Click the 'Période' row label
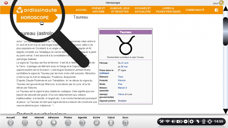Viewport: 228px width, 128px height. 103,63
